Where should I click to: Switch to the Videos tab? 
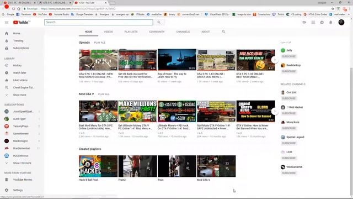[108, 32]
